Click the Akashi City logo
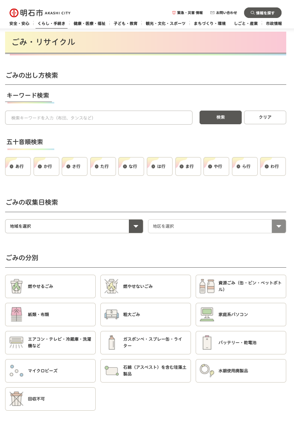This screenshot has width=294, height=422. click(x=40, y=13)
